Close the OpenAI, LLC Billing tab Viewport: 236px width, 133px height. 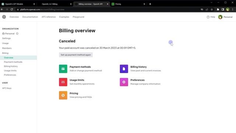(x=71, y=4)
